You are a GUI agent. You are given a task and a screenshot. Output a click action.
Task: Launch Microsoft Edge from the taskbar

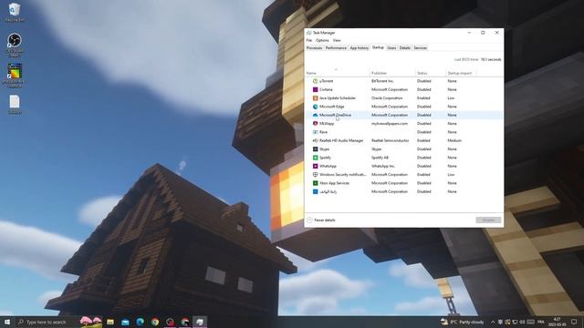click(140, 322)
